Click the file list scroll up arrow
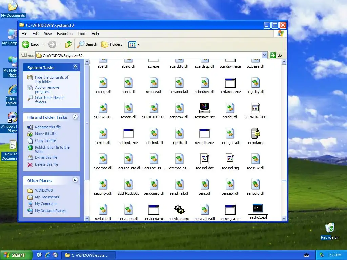The image size is (347, 260). click(284, 62)
